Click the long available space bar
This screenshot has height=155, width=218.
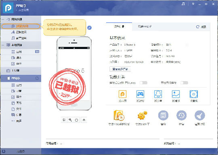103,139
